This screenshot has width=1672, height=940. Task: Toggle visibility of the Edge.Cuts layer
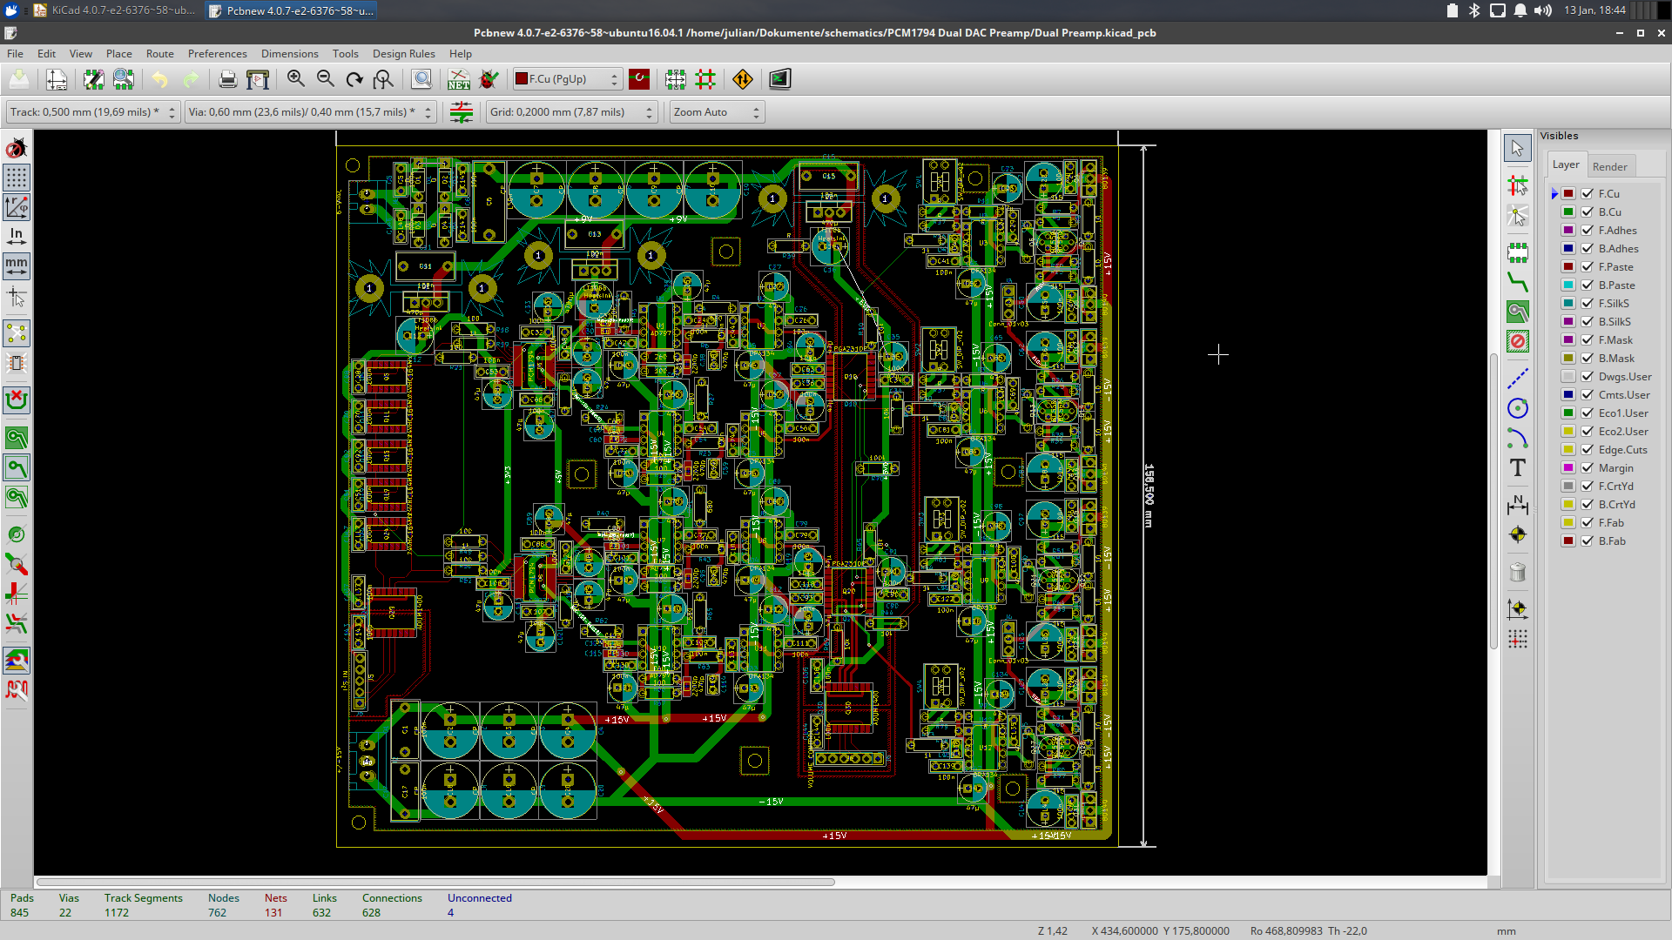pos(1588,450)
